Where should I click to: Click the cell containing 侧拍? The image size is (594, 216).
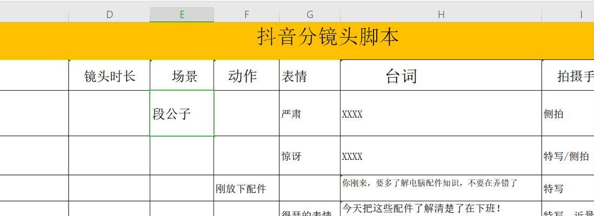click(x=568, y=113)
